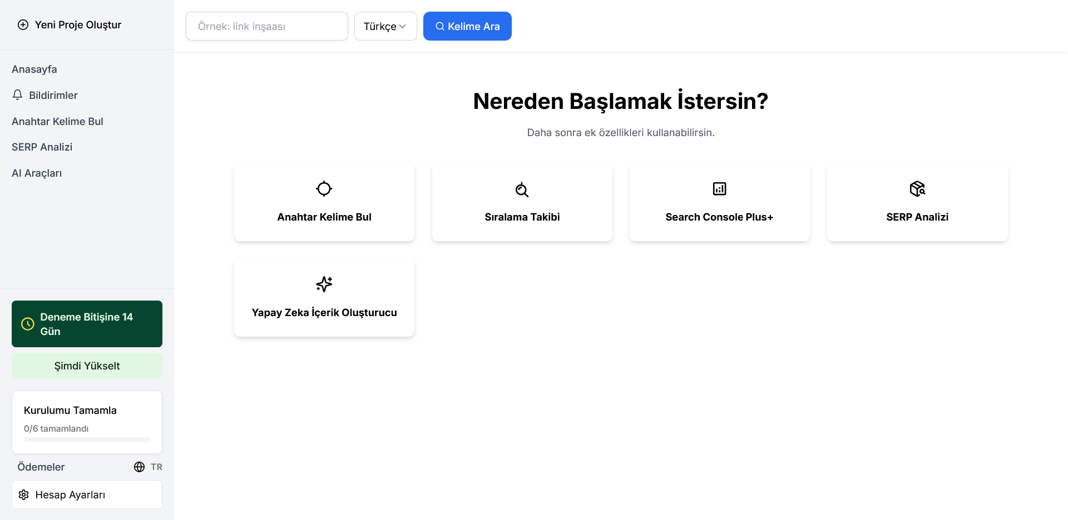The height and width of the screenshot is (520, 1068).
Task: Click the Şimdi Yükselt button
Action: tap(86, 366)
